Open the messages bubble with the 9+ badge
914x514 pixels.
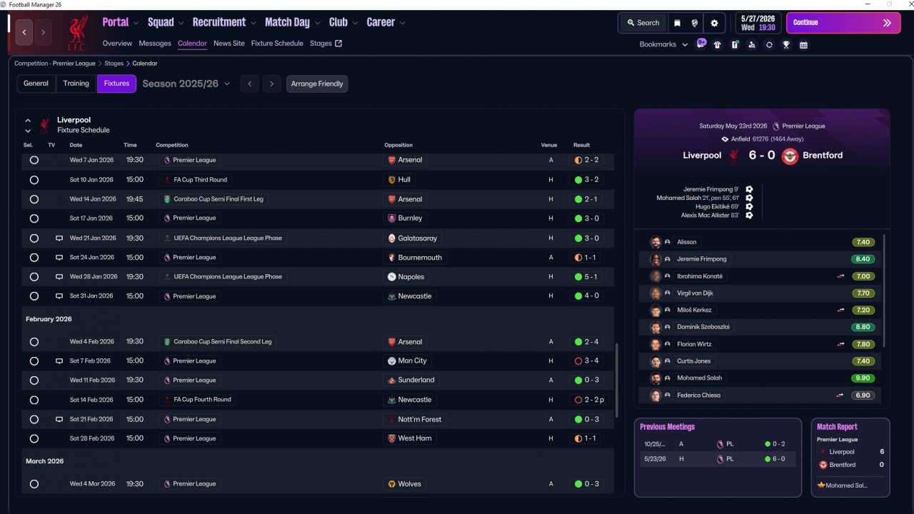701,44
